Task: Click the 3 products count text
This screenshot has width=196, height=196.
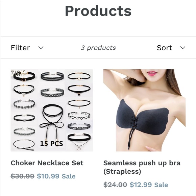Action: click(98, 48)
